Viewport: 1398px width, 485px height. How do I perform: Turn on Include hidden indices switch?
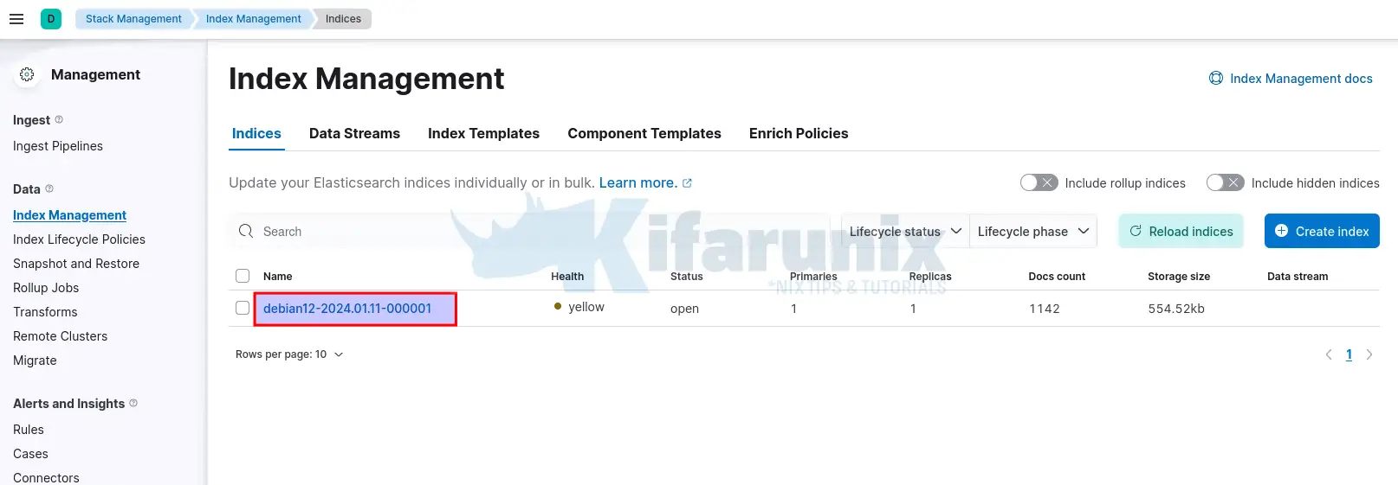click(1225, 182)
